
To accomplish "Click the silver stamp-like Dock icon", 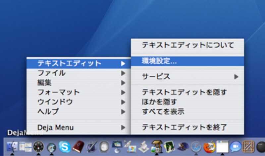I will [x=143, y=147].
